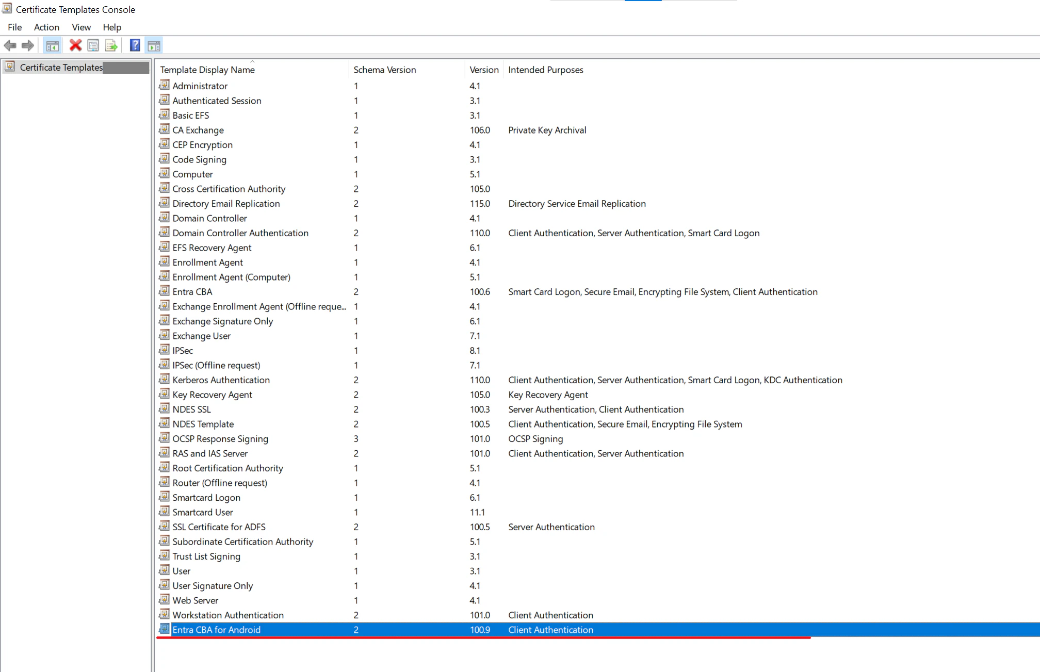The width and height of the screenshot is (1040, 672).
Task: Click version 100.9 in the selected row
Action: [480, 630]
